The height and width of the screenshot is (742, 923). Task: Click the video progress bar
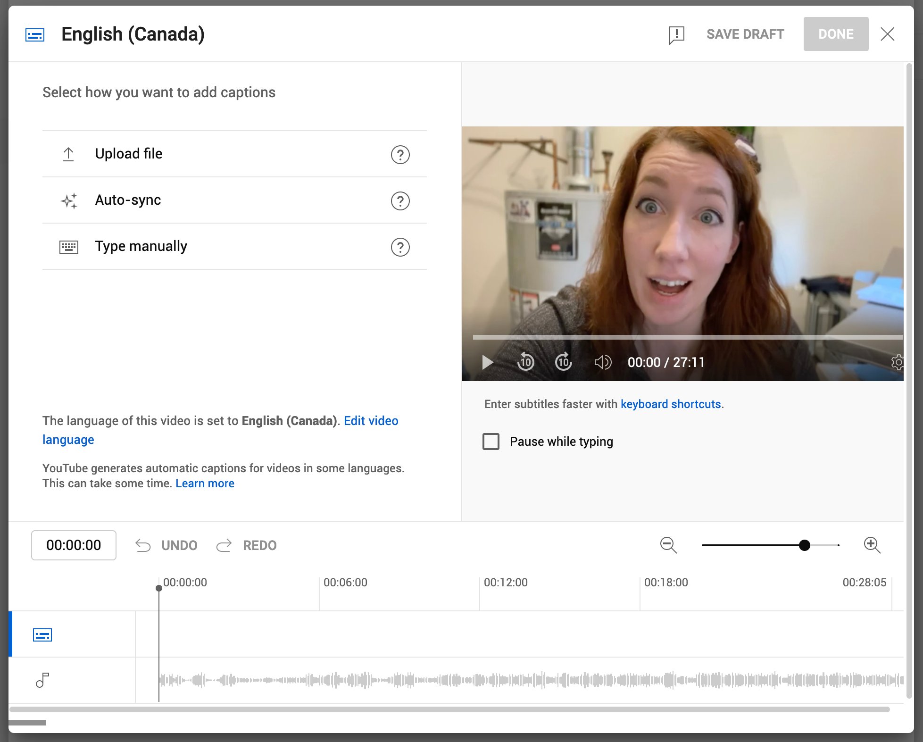tap(688, 337)
